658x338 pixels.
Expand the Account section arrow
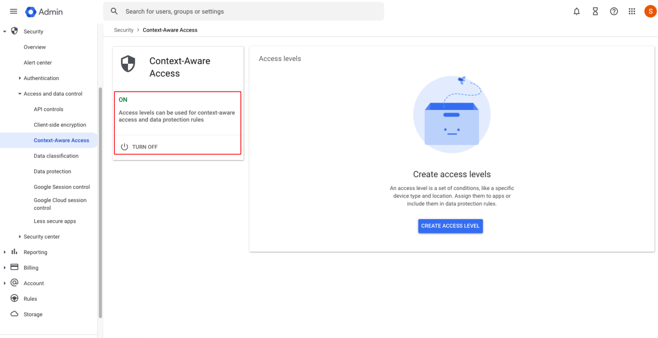click(5, 283)
